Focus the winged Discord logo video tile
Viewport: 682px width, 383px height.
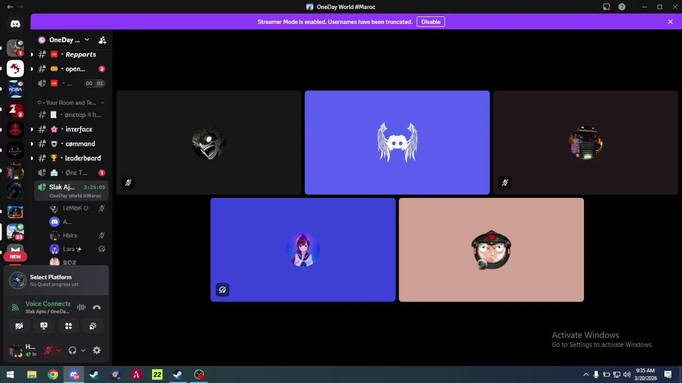397,143
